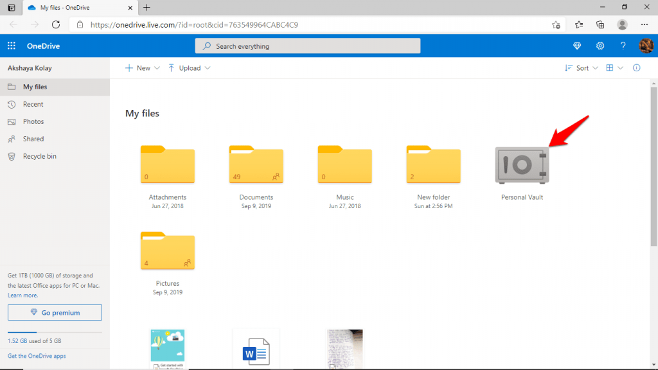Open the Documents folder
The width and height of the screenshot is (658, 370).
tap(256, 165)
